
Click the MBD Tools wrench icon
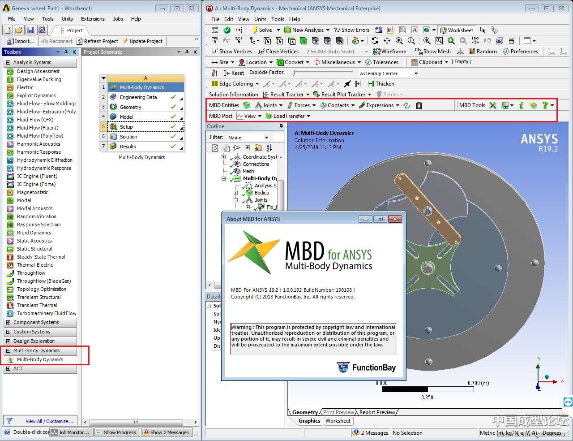click(493, 105)
